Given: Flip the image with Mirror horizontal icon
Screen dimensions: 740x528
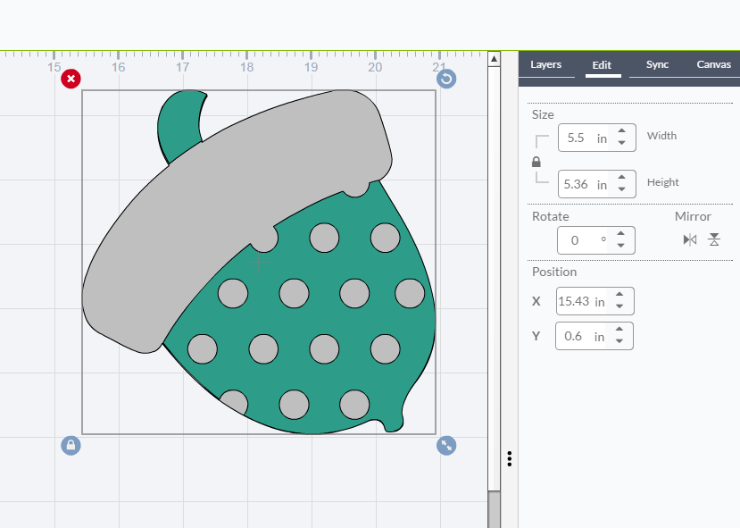Looking at the screenshot, I should 689,239.
